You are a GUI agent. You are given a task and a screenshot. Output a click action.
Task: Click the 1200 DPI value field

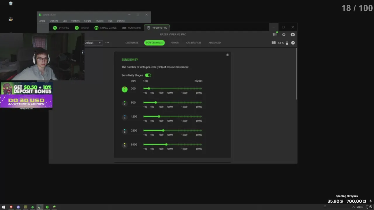[x=134, y=116]
